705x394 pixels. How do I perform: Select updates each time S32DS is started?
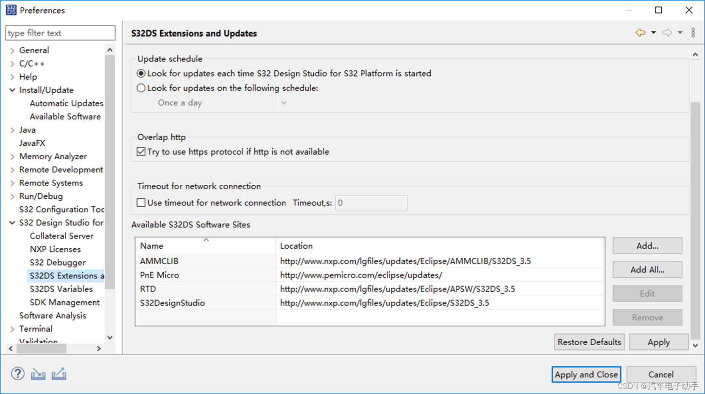(141, 73)
